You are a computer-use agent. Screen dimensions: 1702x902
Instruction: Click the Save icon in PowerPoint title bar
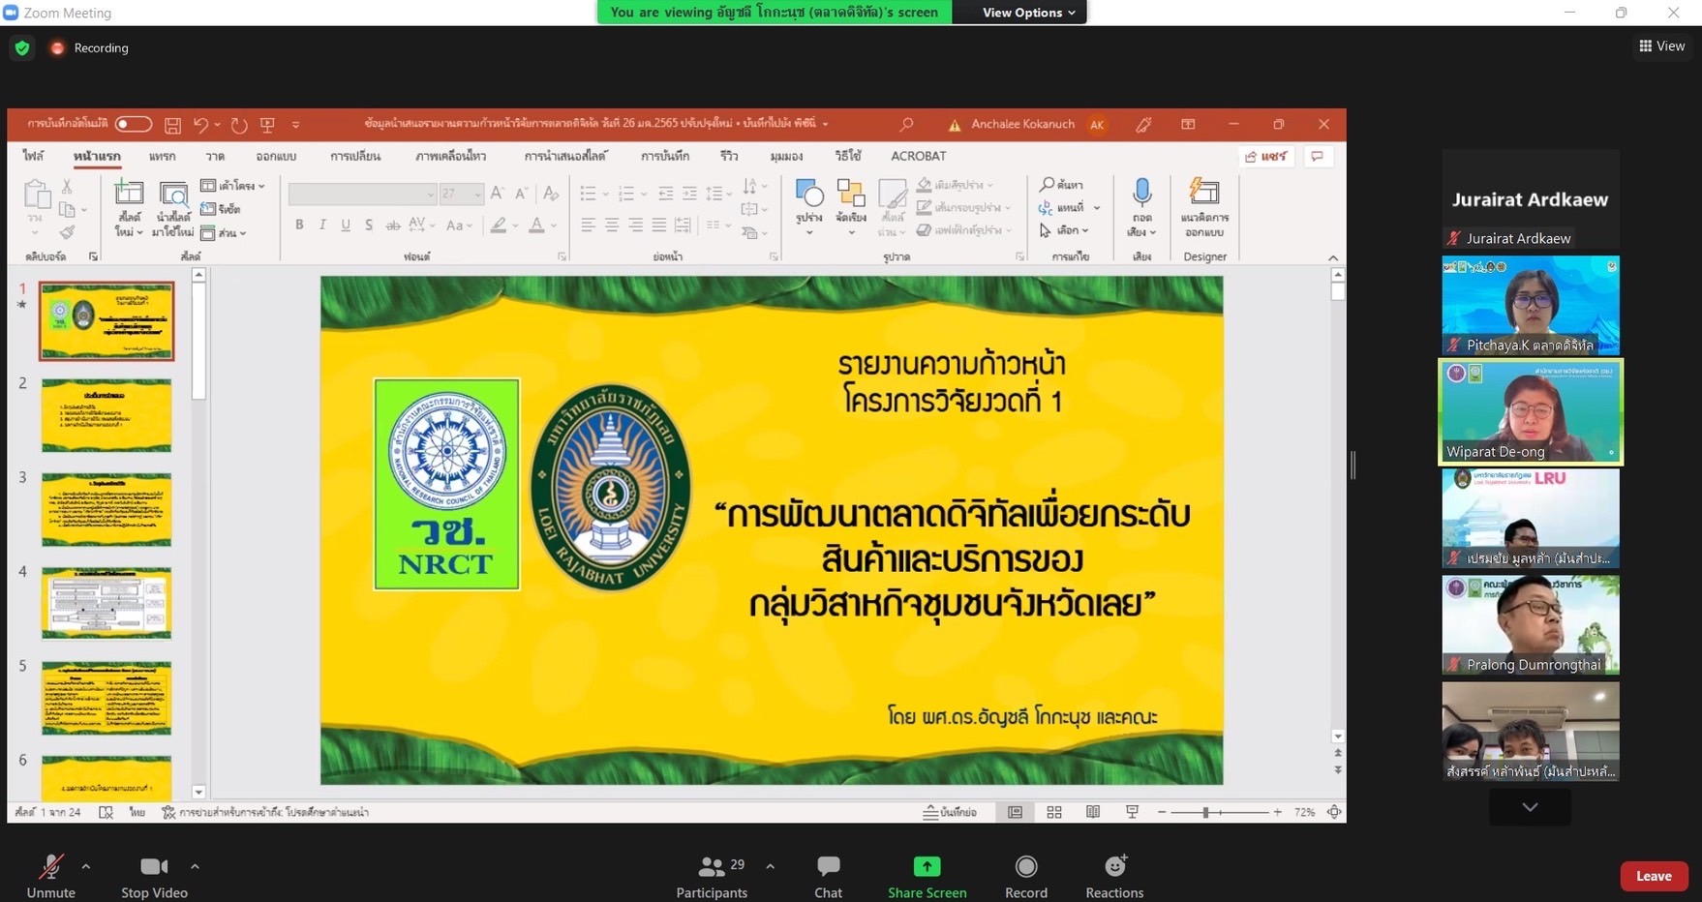point(172,125)
